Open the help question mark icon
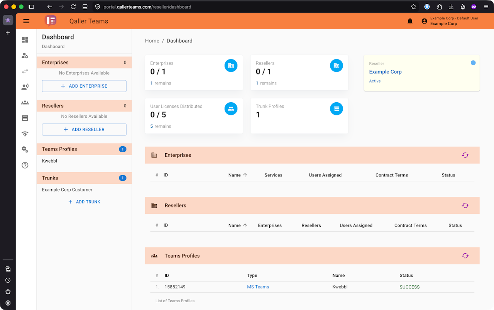The image size is (494, 310). point(25,165)
